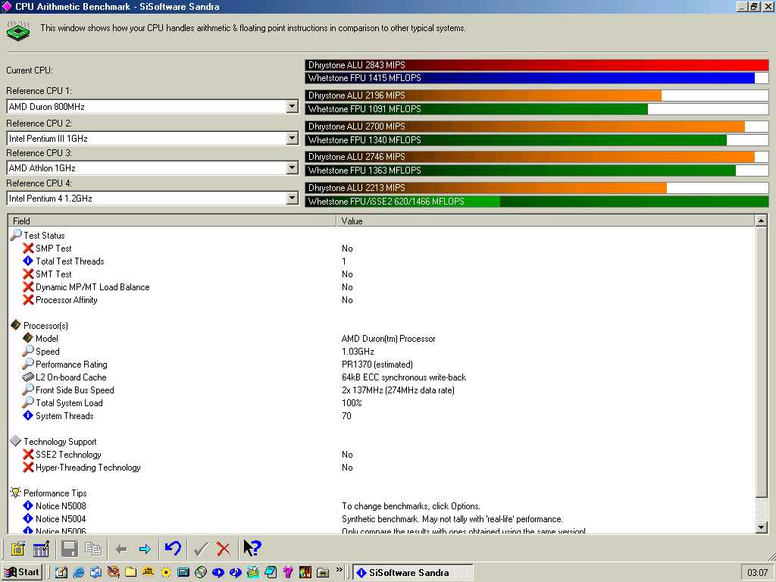
Task: Open the Reference CPU 1 dropdown arrow
Action: pos(292,106)
